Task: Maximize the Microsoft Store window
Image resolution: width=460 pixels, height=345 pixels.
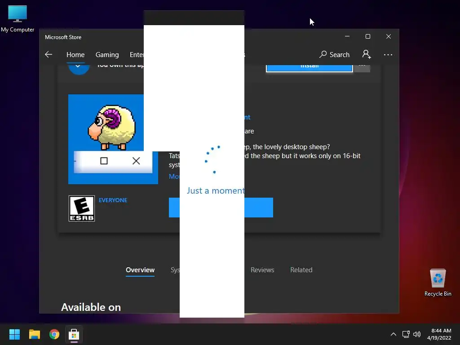Action: pyautogui.click(x=368, y=36)
